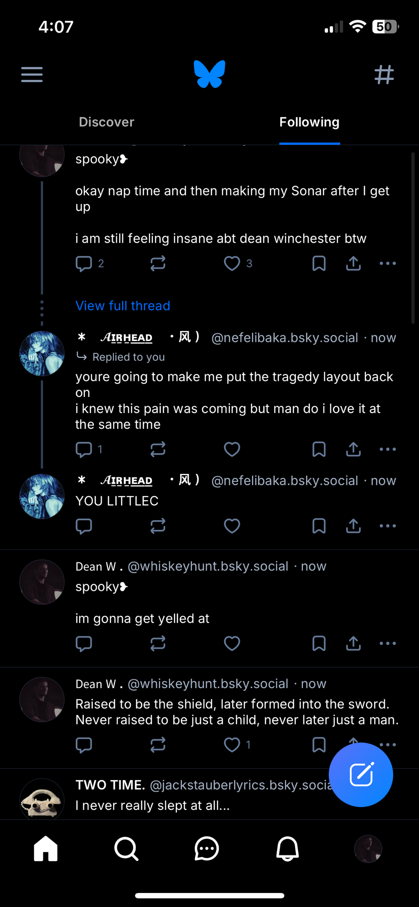
Task: Like the "im gonna get yelled at" post
Action: click(232, 644)
